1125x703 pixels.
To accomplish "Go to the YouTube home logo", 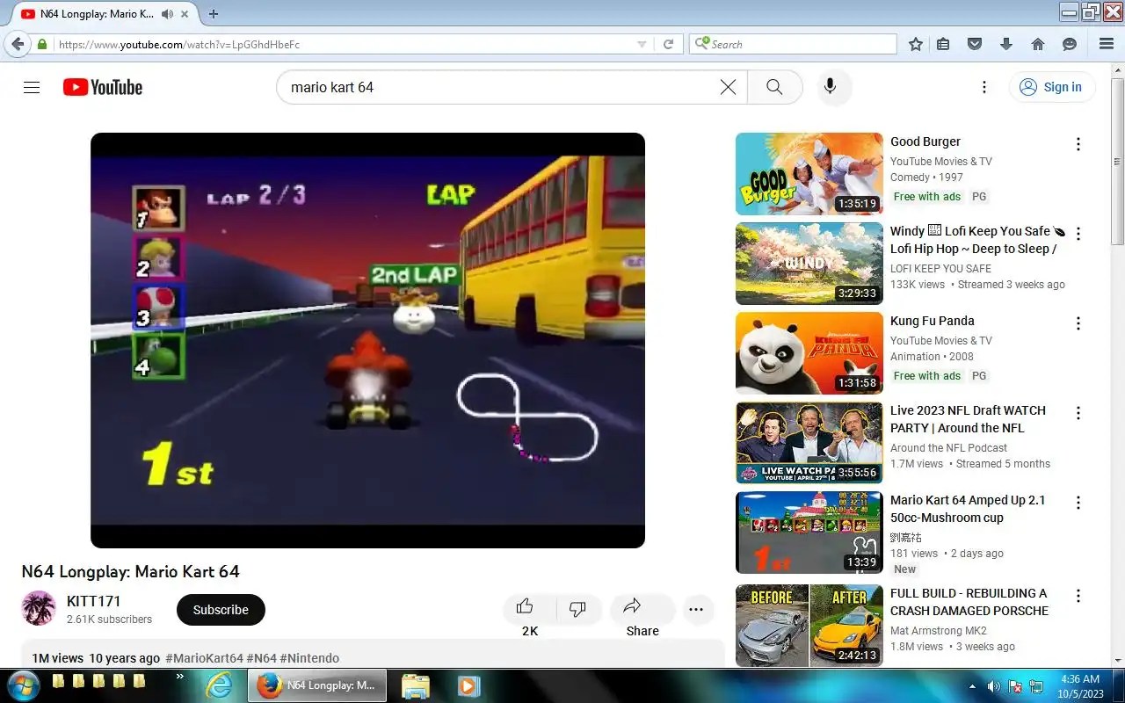I will pyautogui.click(x=103, y=87).
